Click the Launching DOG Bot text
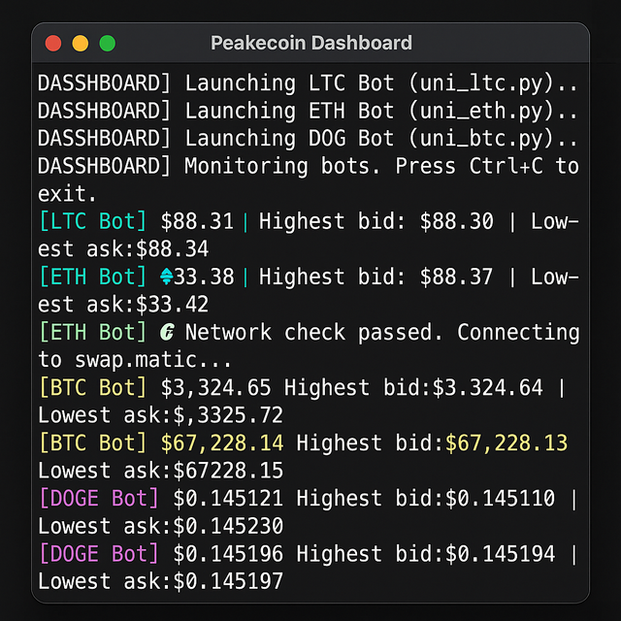Viewport: 621px width, 621px height. (x=290, y=140)
